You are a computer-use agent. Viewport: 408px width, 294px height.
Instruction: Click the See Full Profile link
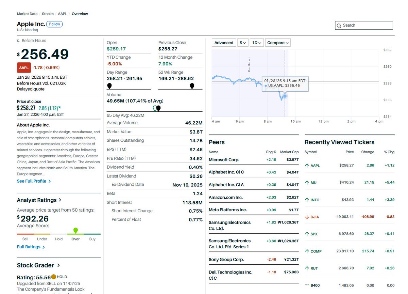(34, 181)
